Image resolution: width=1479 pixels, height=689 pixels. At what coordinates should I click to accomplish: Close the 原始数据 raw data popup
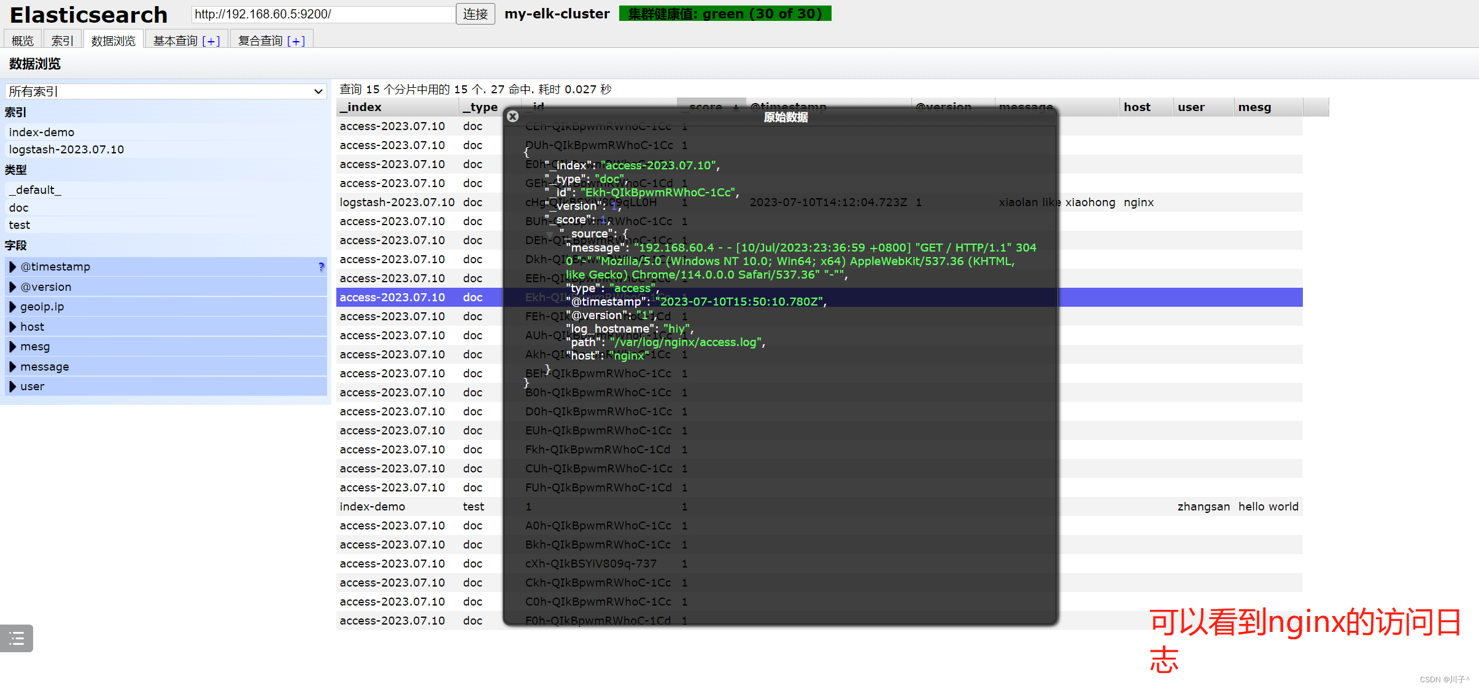point(513,116)
